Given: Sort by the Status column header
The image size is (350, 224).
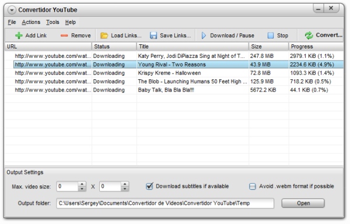Looking at the screenshot, I should (x=114, y=47).
